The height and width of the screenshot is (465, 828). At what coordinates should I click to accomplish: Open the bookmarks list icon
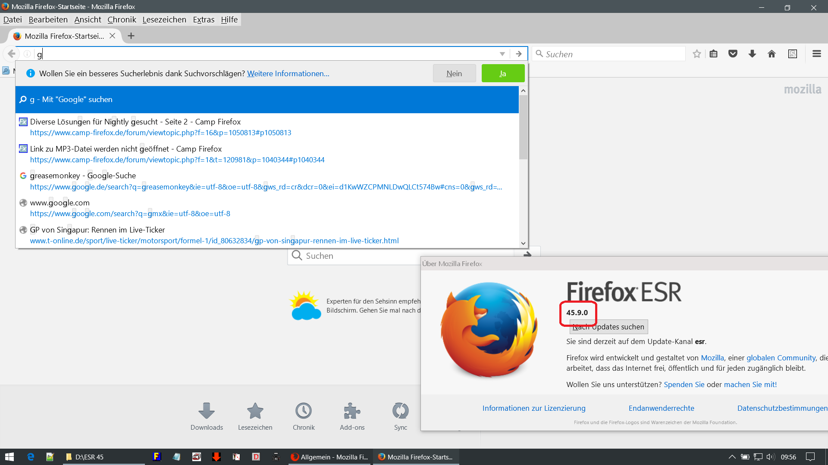713,54
